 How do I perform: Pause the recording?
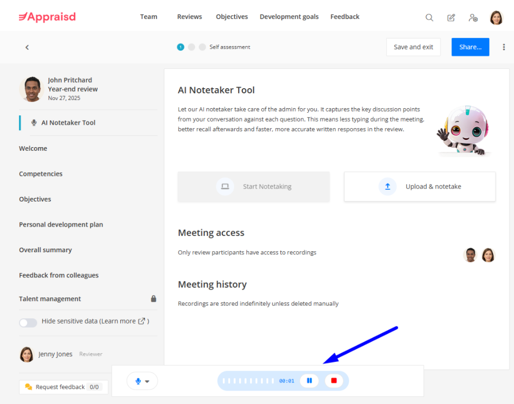309,381
